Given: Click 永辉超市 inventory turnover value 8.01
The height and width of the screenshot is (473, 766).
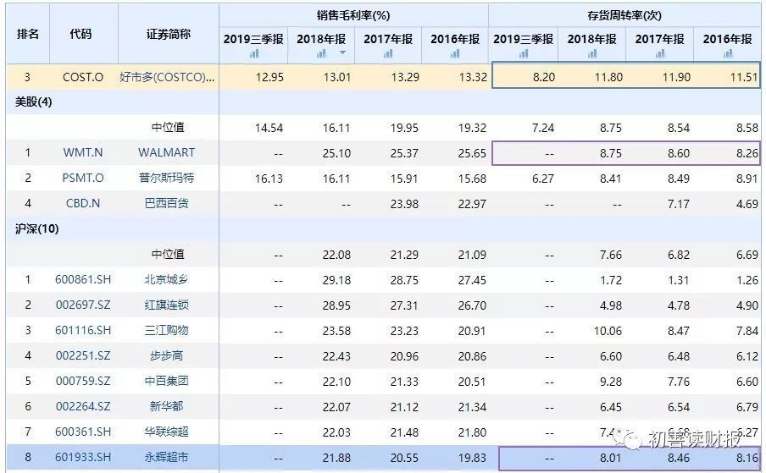Looking at the screenshot, I should tap(611, 458).
